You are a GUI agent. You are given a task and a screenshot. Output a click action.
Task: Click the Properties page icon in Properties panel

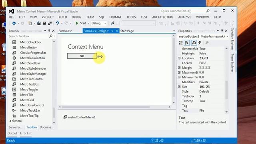point(194,43)
